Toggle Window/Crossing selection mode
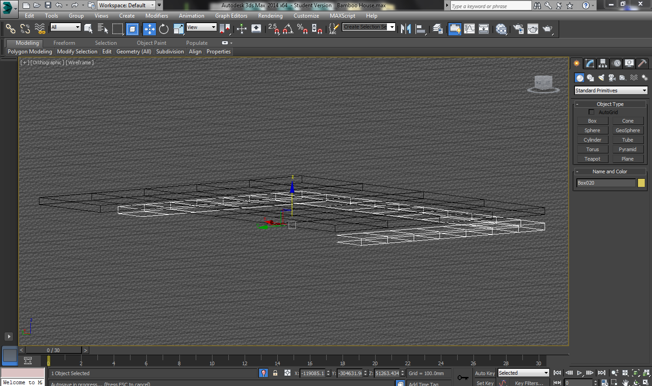Viewport: 652px width, 386px height. coord(132,29)
